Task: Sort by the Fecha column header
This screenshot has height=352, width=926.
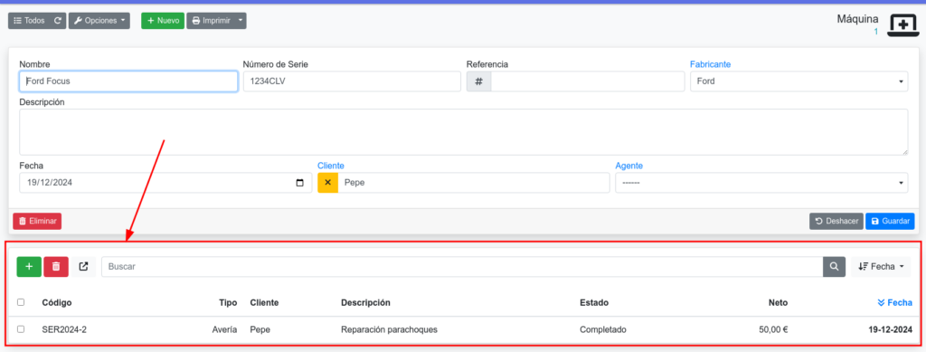Action: (x=895, y=302)
